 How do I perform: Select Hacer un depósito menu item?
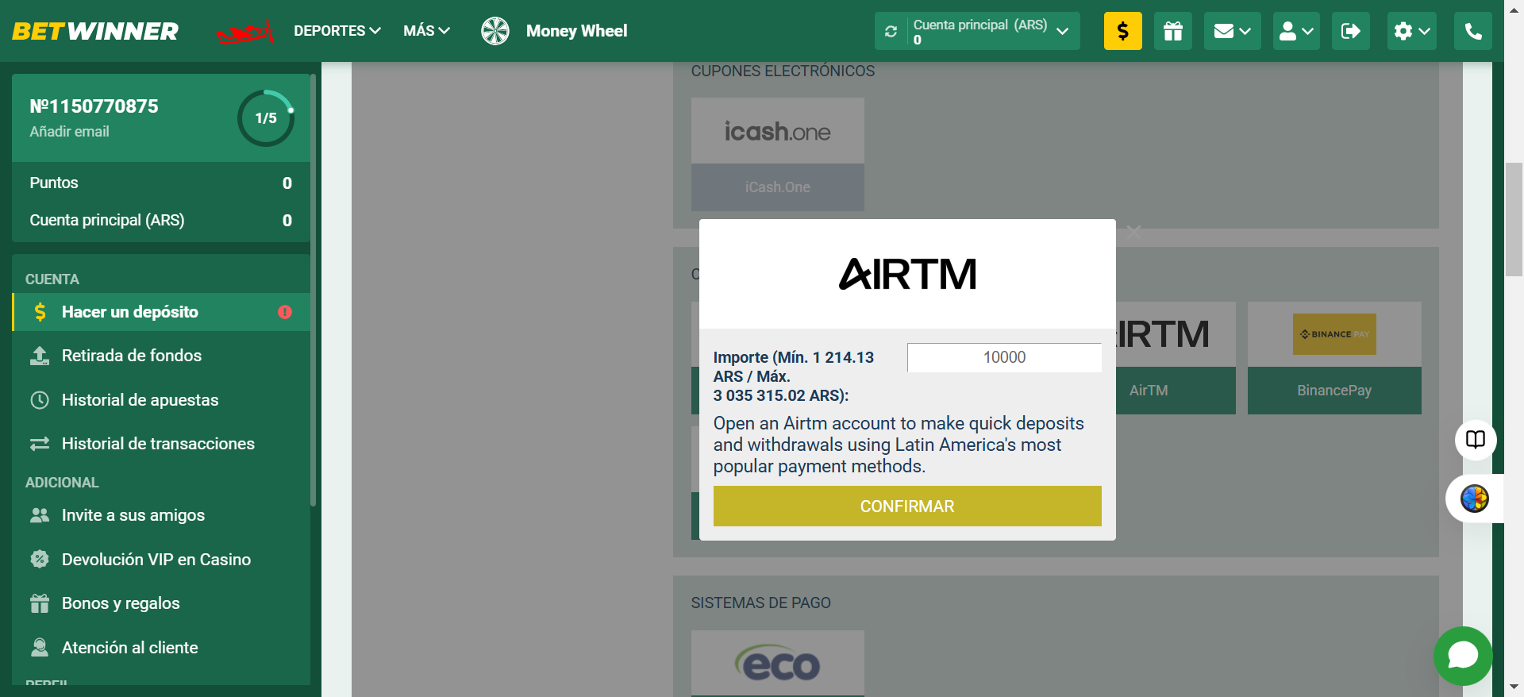click(x=161, y=312)
